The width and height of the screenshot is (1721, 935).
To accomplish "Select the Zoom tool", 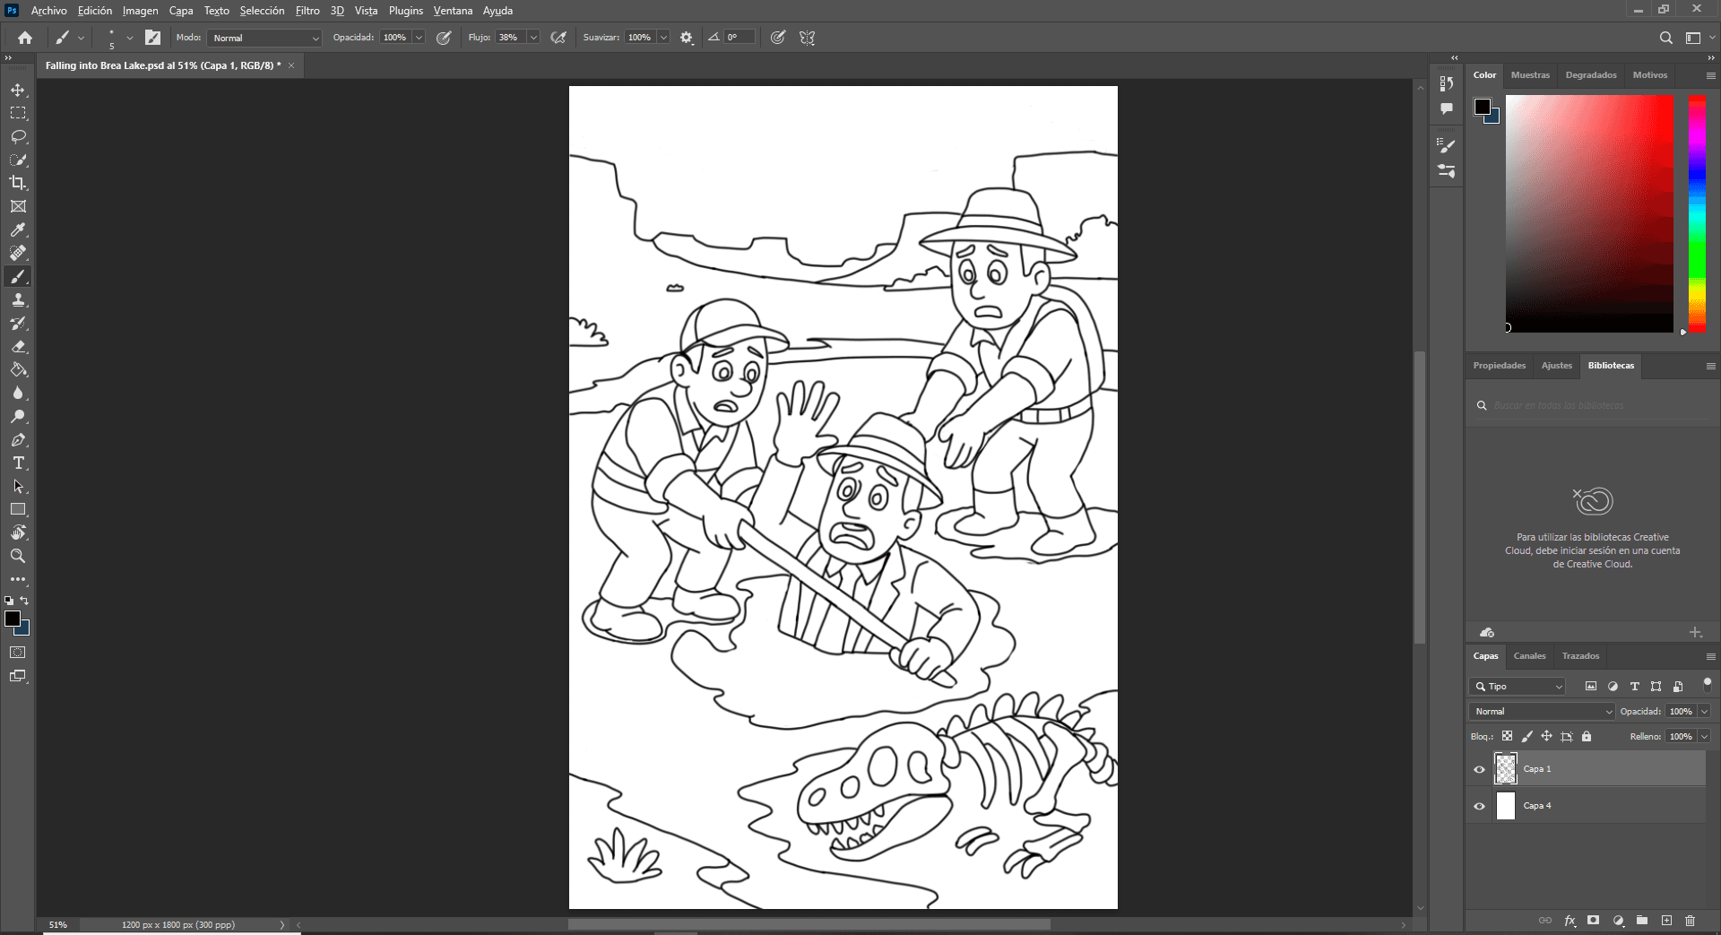I will tap(18, 556).
